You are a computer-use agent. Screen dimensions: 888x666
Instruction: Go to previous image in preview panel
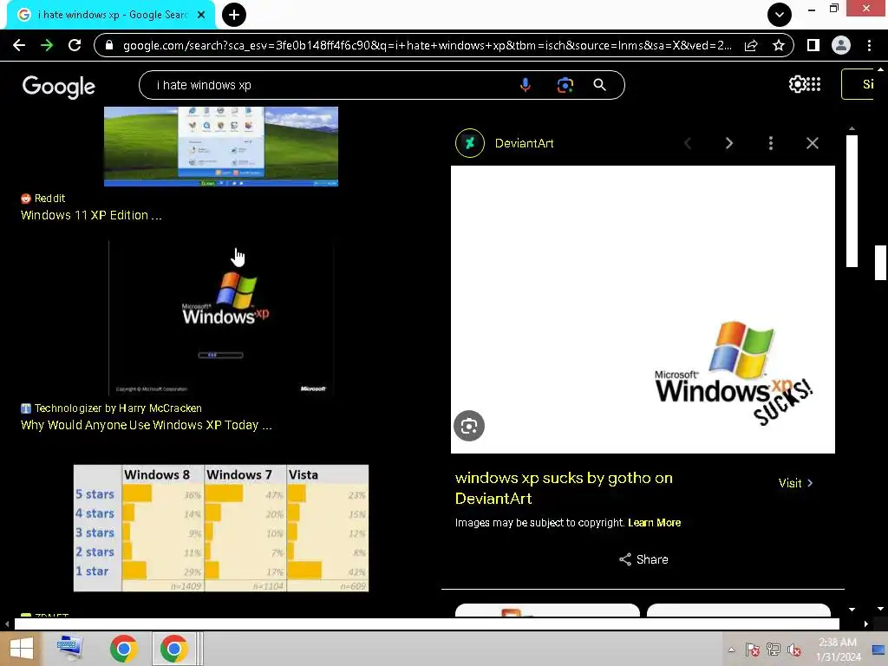pos(688,143)
